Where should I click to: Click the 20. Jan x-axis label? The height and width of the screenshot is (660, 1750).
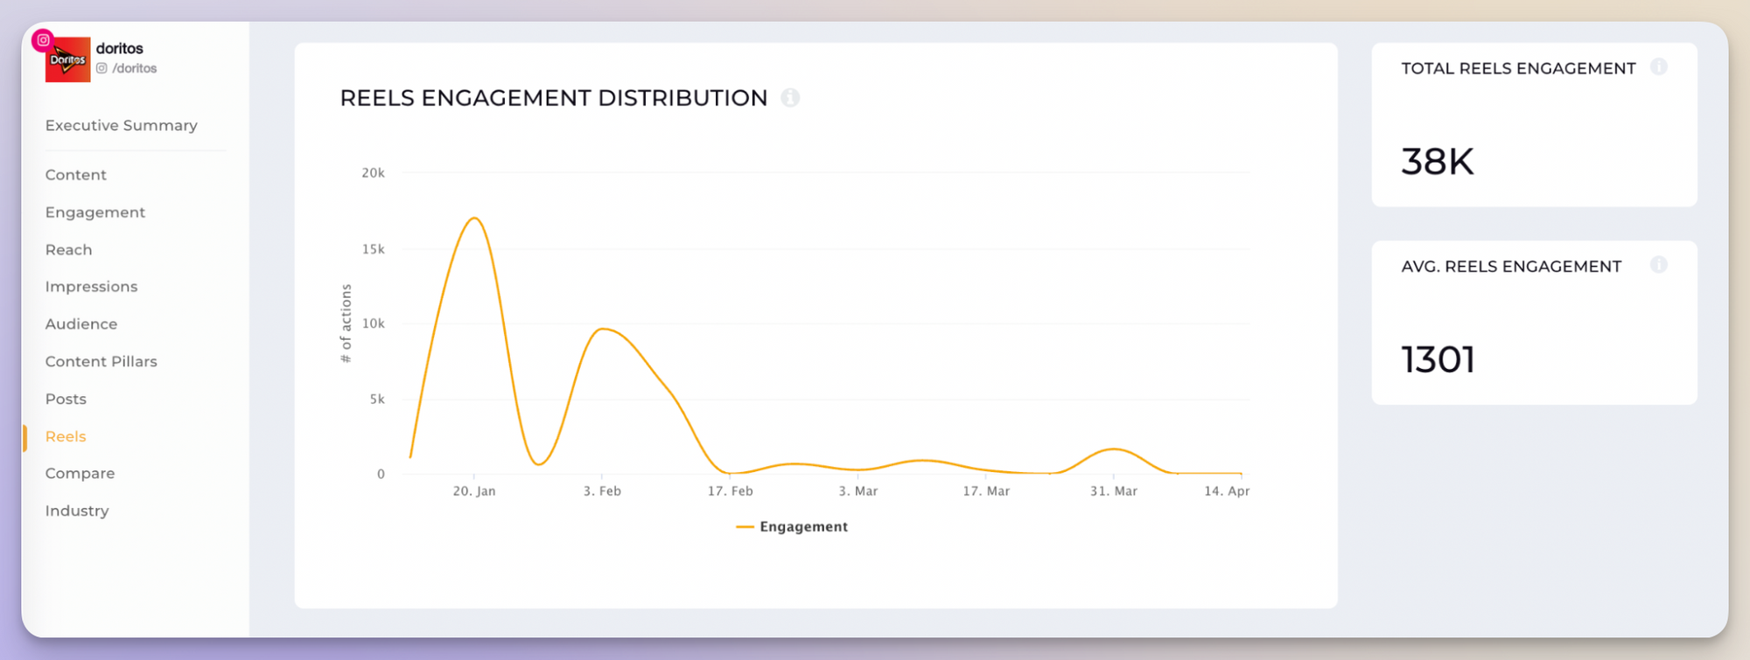(474, 491)
